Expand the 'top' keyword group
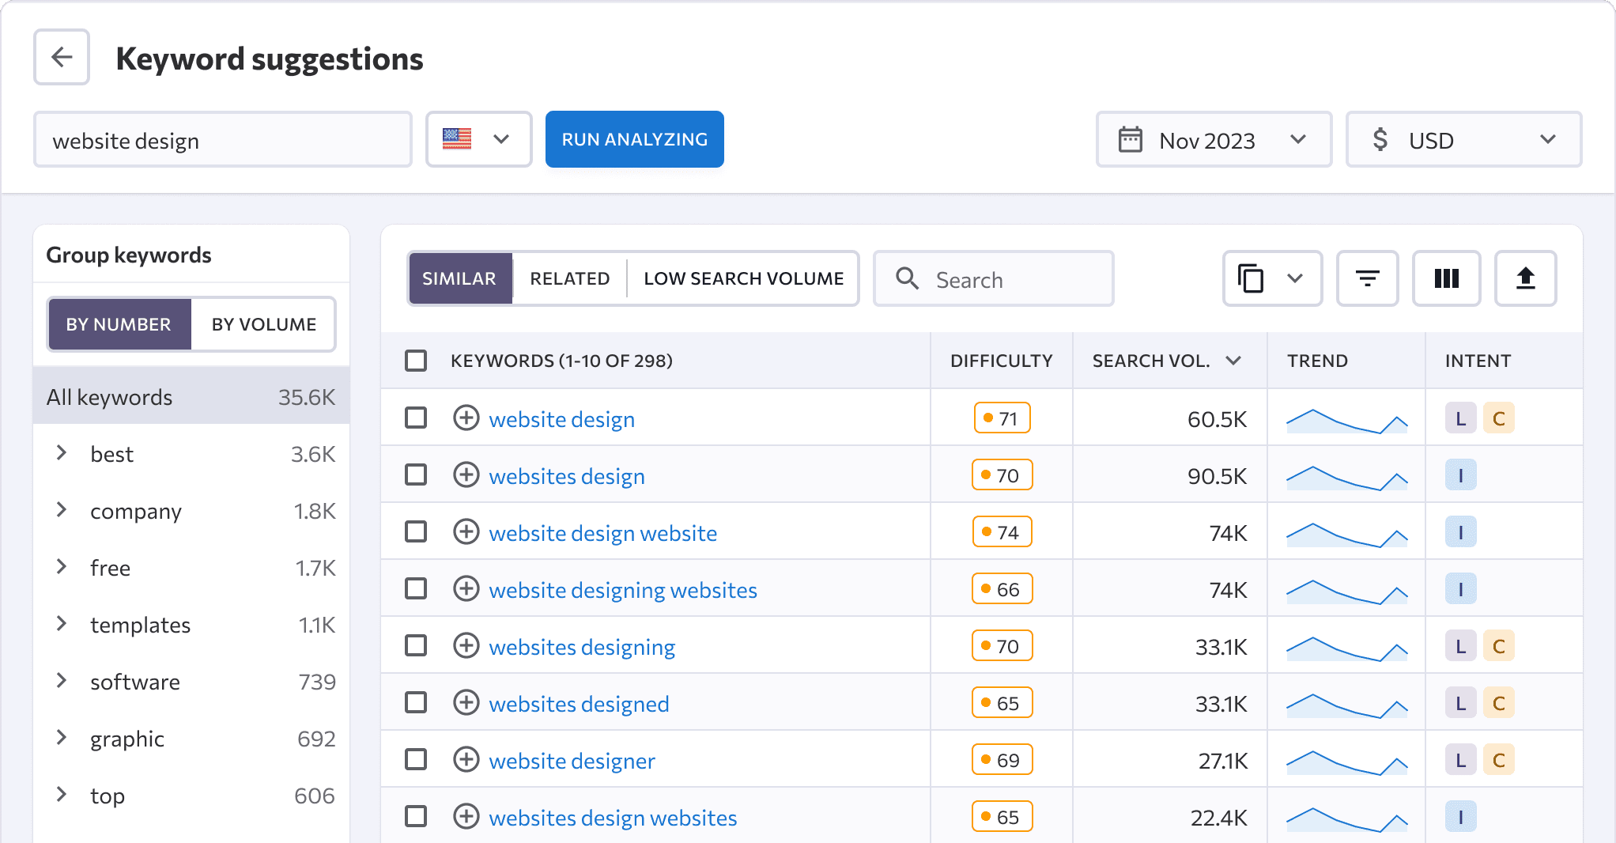 (62, 794)
